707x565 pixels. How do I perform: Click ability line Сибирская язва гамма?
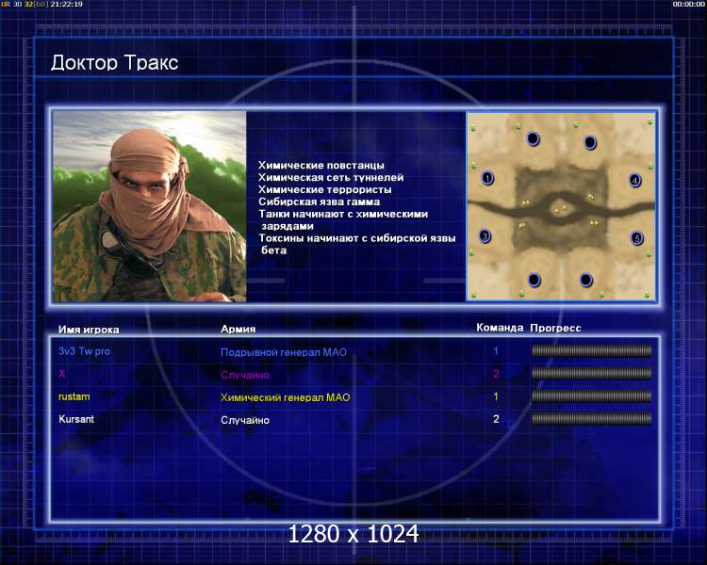point(320,202)
